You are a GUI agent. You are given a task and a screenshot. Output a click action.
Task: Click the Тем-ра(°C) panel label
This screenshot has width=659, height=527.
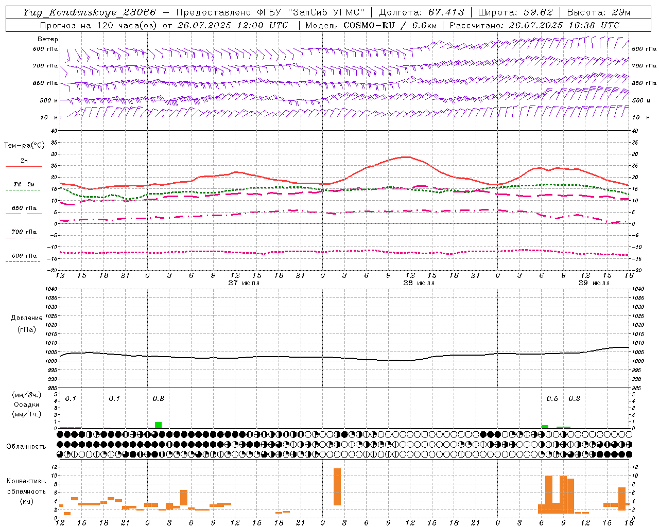coord(24,146)
